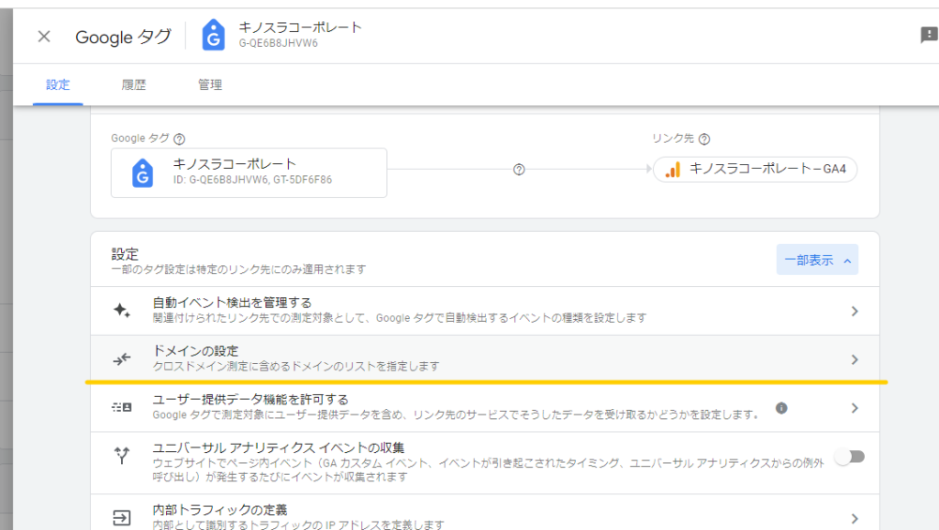Click help icon on the connection line
The width and height of the screenshot is (939, 530).
[519, 170]
